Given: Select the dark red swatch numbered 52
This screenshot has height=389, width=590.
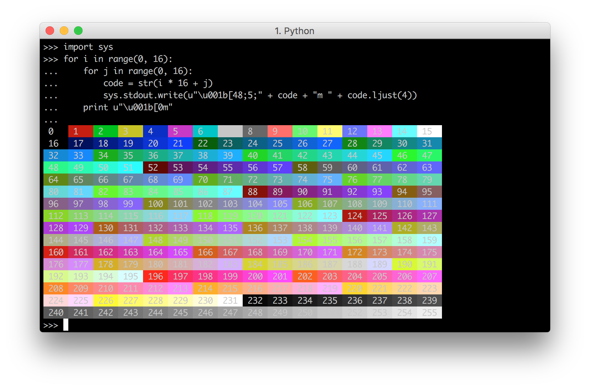Looking at the screenshot, I should pyautogui.click(x=155, y=167).
